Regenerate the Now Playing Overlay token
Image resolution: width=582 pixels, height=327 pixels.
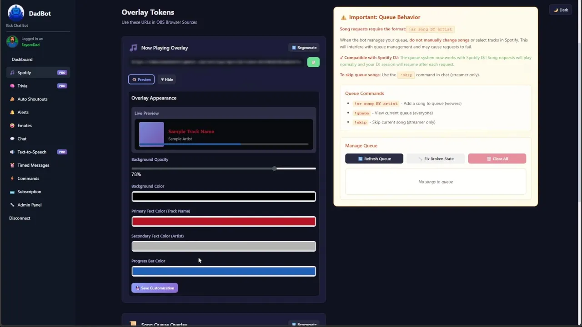(x=304, y=48)
